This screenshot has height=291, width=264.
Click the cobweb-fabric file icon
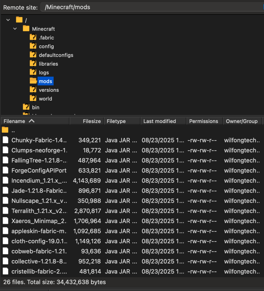click(6, 251)
